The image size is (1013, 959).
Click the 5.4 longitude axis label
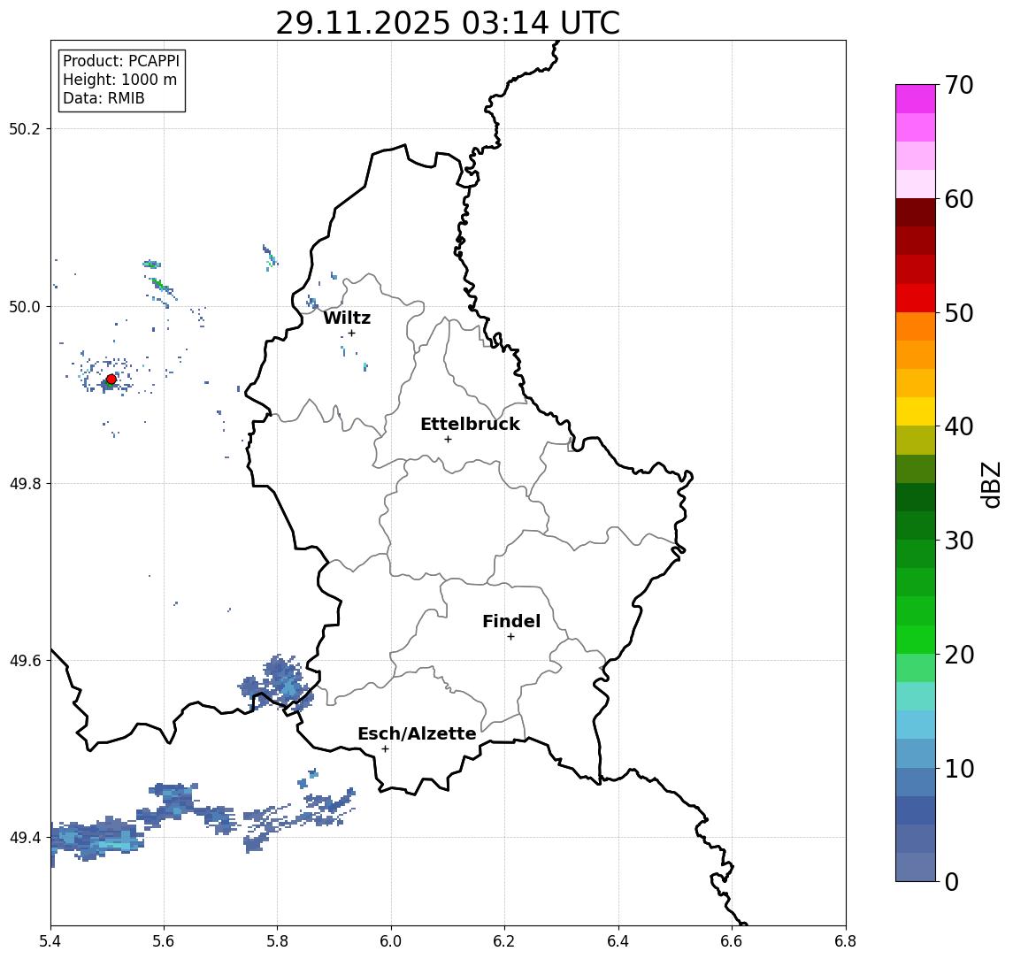pos(51,941)
